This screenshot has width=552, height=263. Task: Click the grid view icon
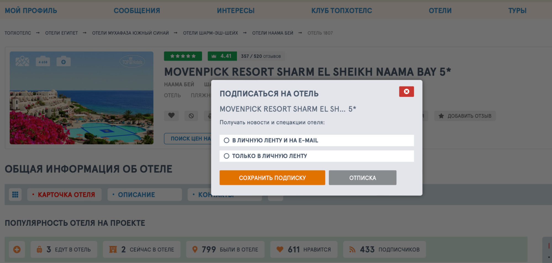pyautogui.click(x=15, y=195)
